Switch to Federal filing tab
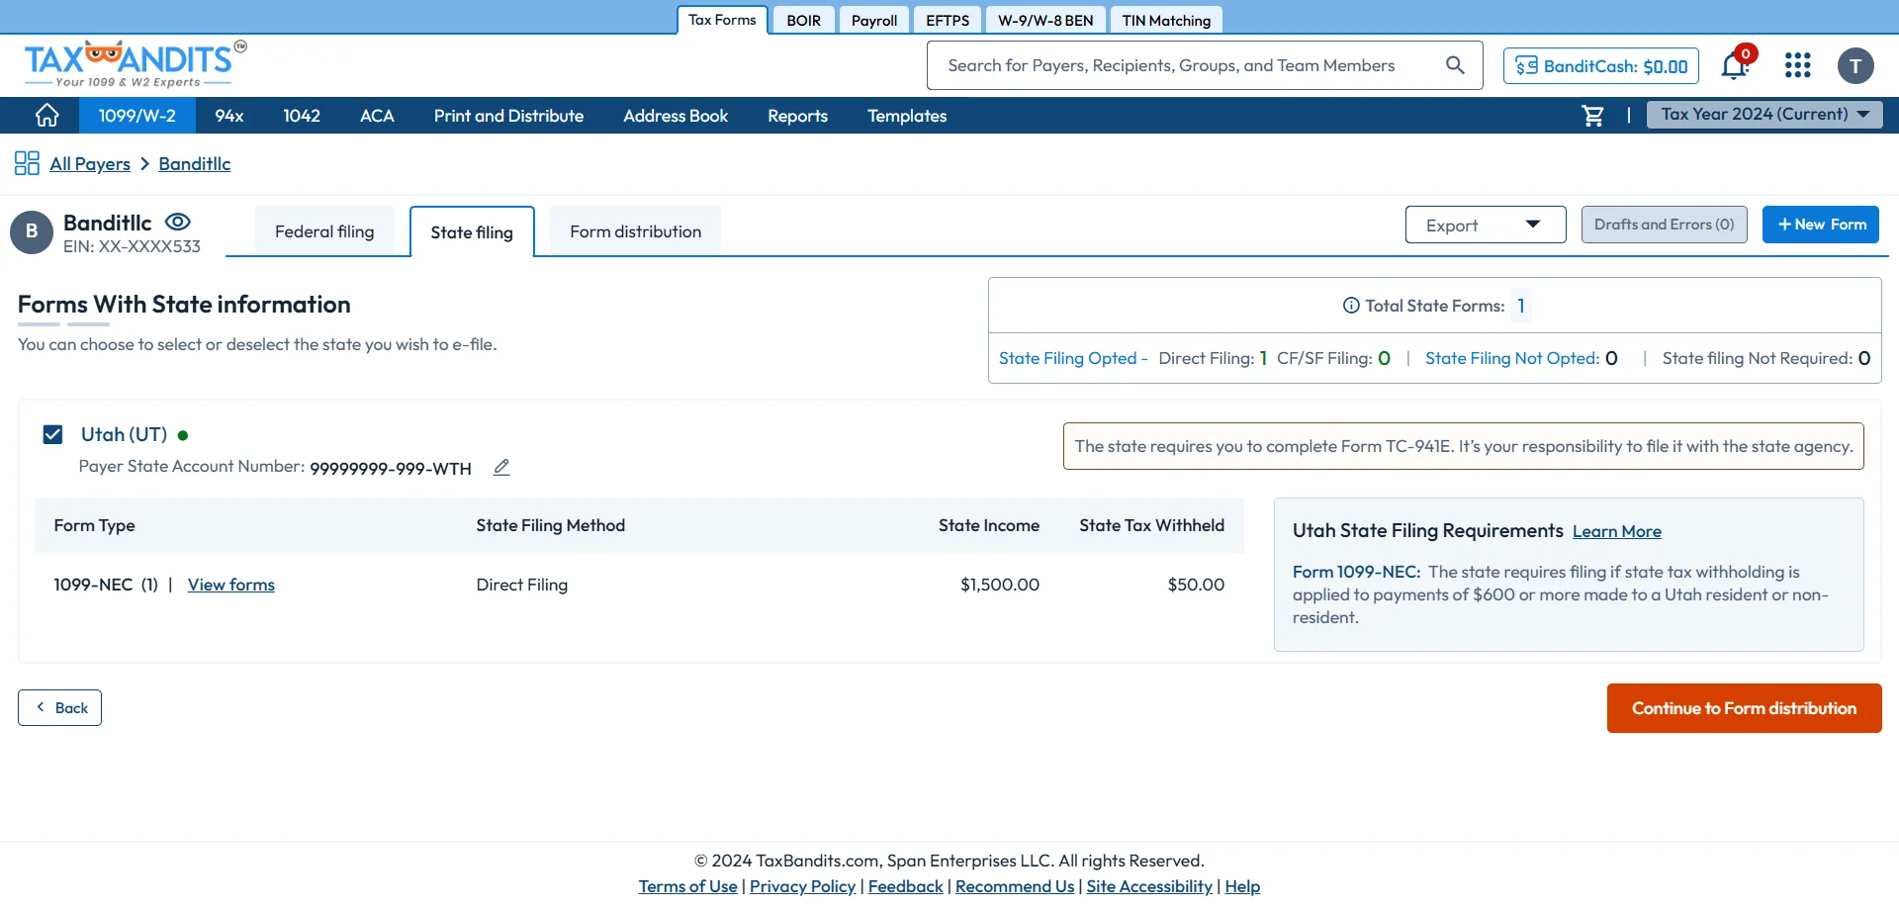Image resolution: width=1899 pixels, height=909 pixels. coord(324,231)
